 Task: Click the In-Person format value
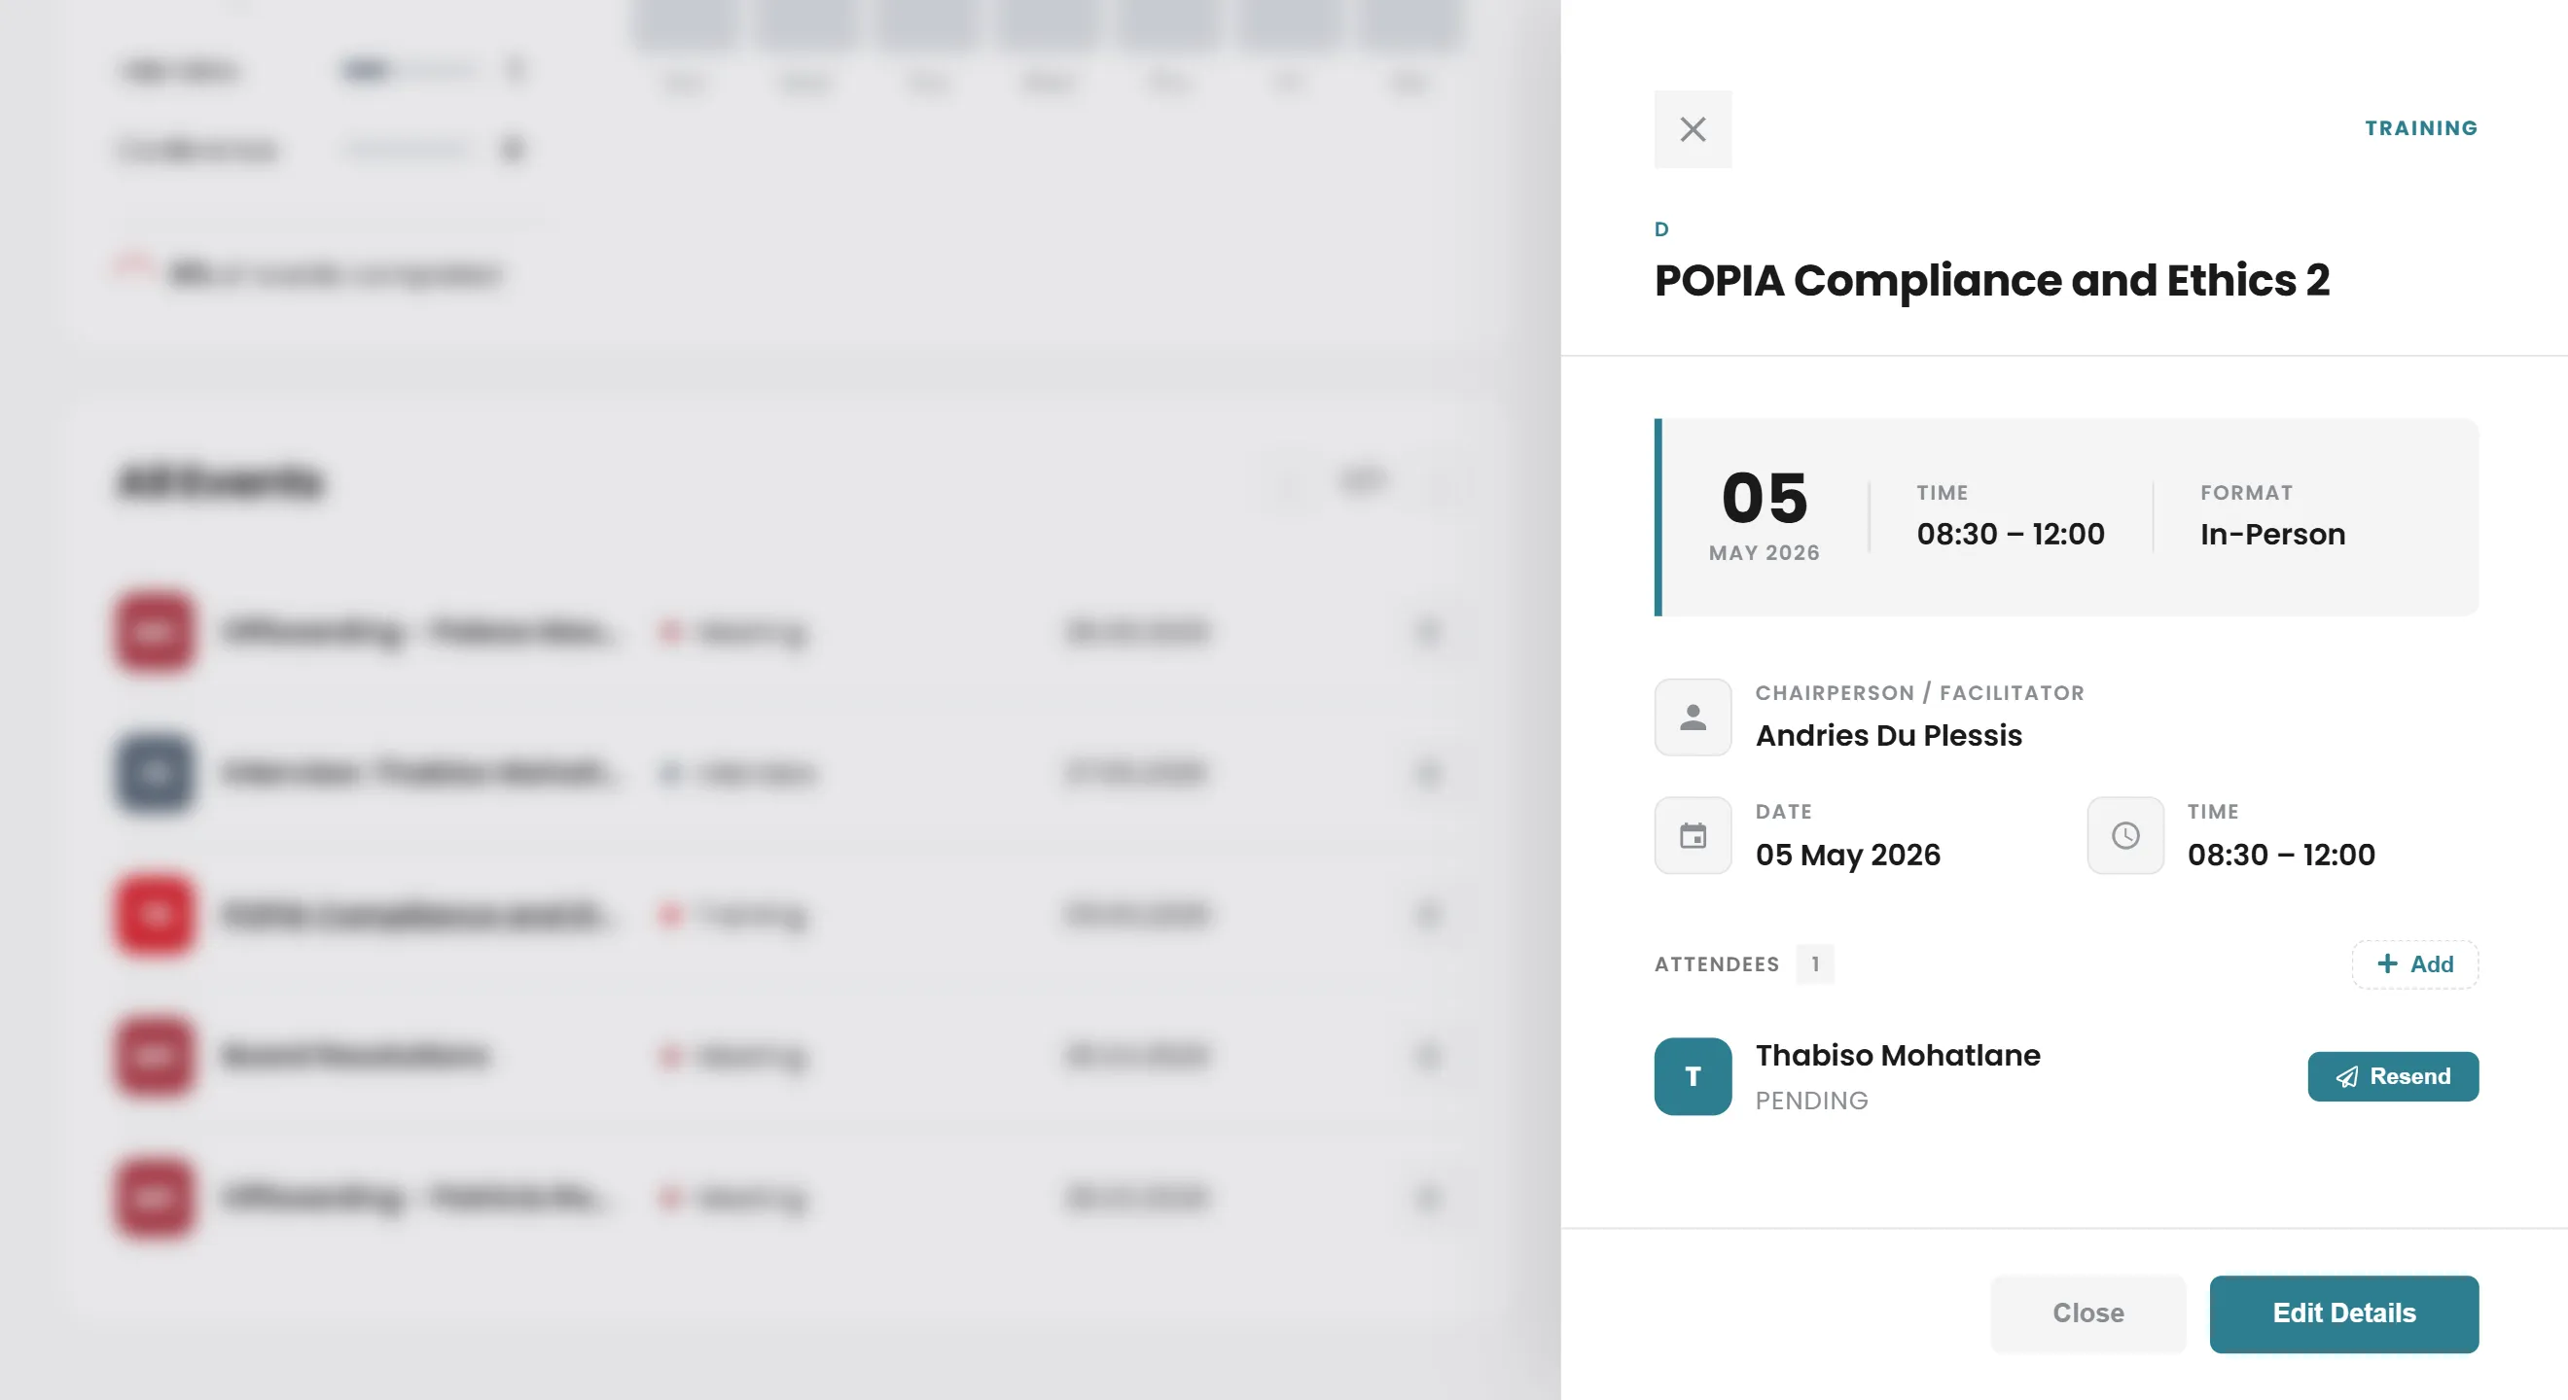pyautogui.click(x=2272, y=534)
